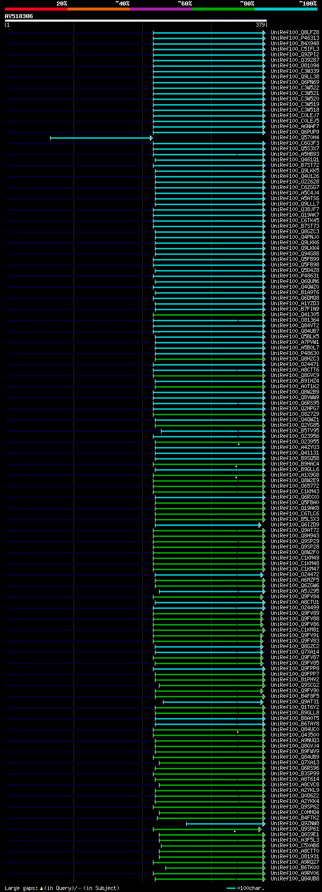Select the UniRef100_Q84VT2 label
Image resolution: width=322 pixels, height=892 pixels.
(x=295, y=325)
